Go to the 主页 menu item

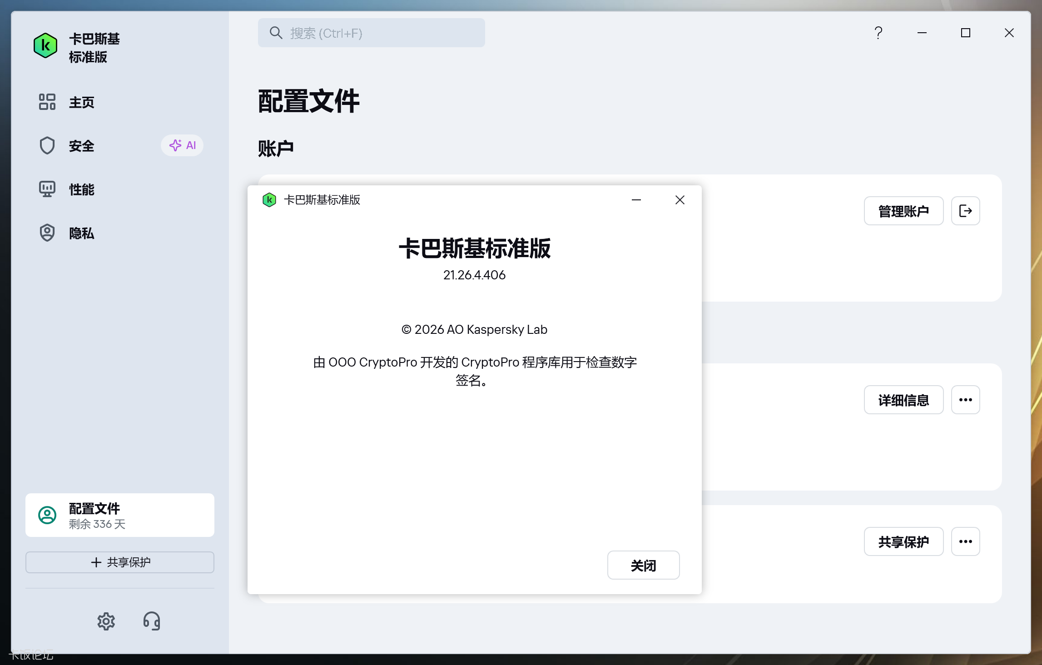click(120, 102)
